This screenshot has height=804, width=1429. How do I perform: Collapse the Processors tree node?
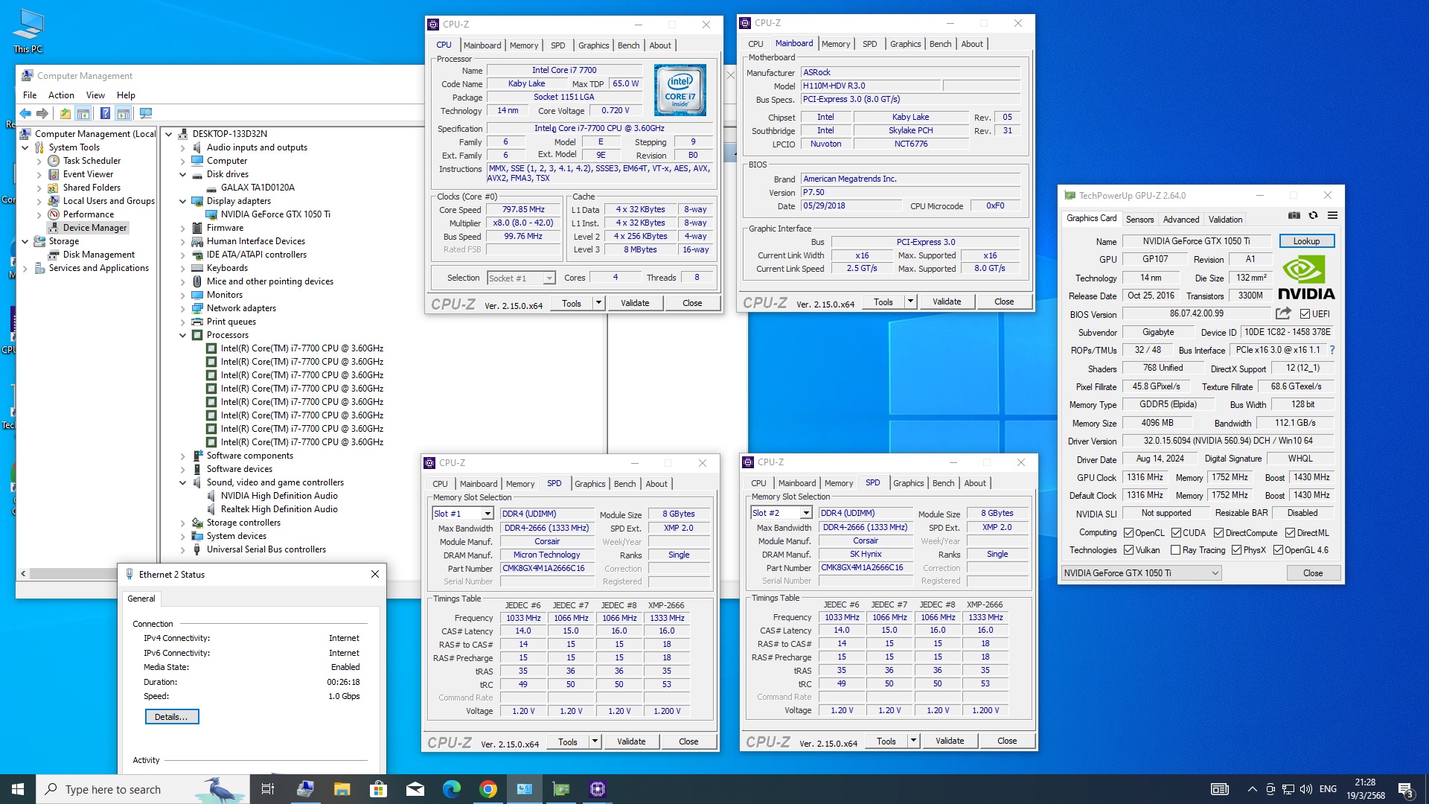(183, 335)
